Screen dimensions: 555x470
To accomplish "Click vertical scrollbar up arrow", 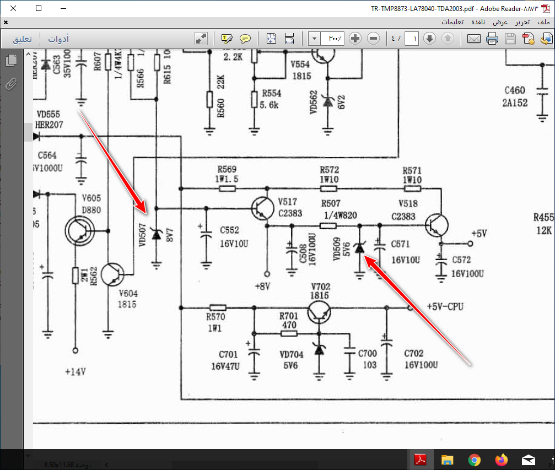I will click(x=28, y=54).
